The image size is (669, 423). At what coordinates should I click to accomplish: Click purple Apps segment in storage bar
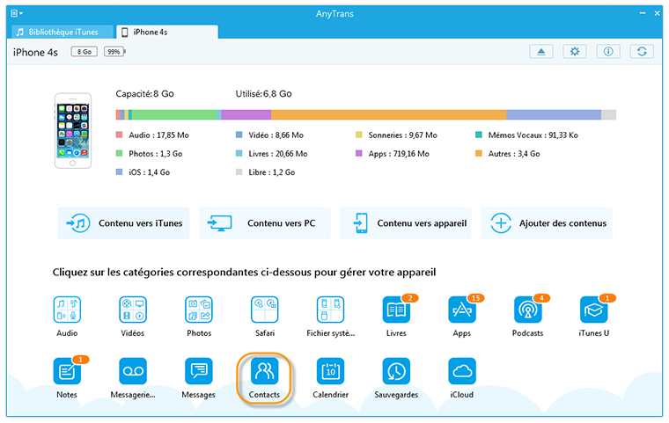pyautogui.click(x=246, y=114)
